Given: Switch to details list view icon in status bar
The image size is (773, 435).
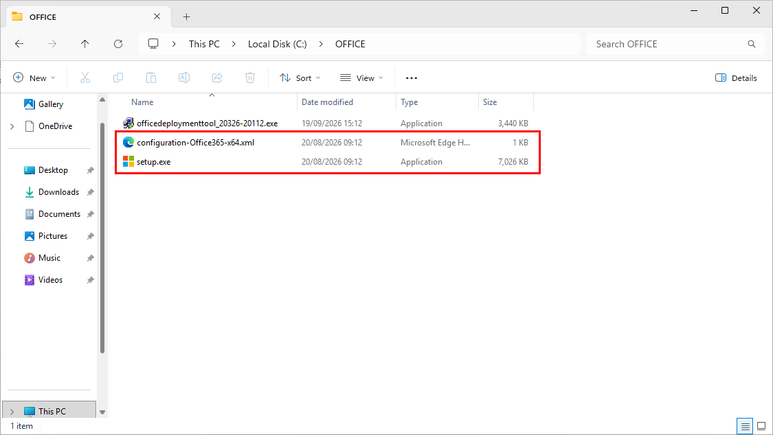Looking at the screenshot, I should (x=745, y=426).
